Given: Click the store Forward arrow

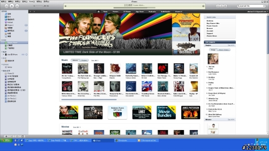Looking at the screenshot, I should click(x=34, y=11).
